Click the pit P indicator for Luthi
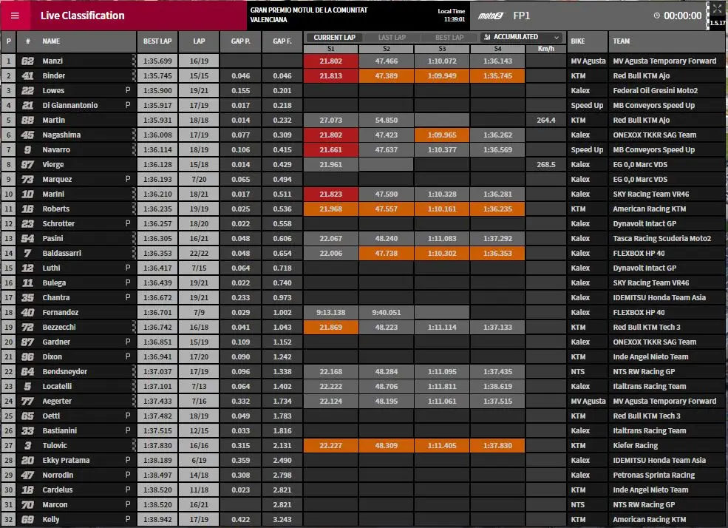Screen dimensions: 728x528 (x=128, y=268)
